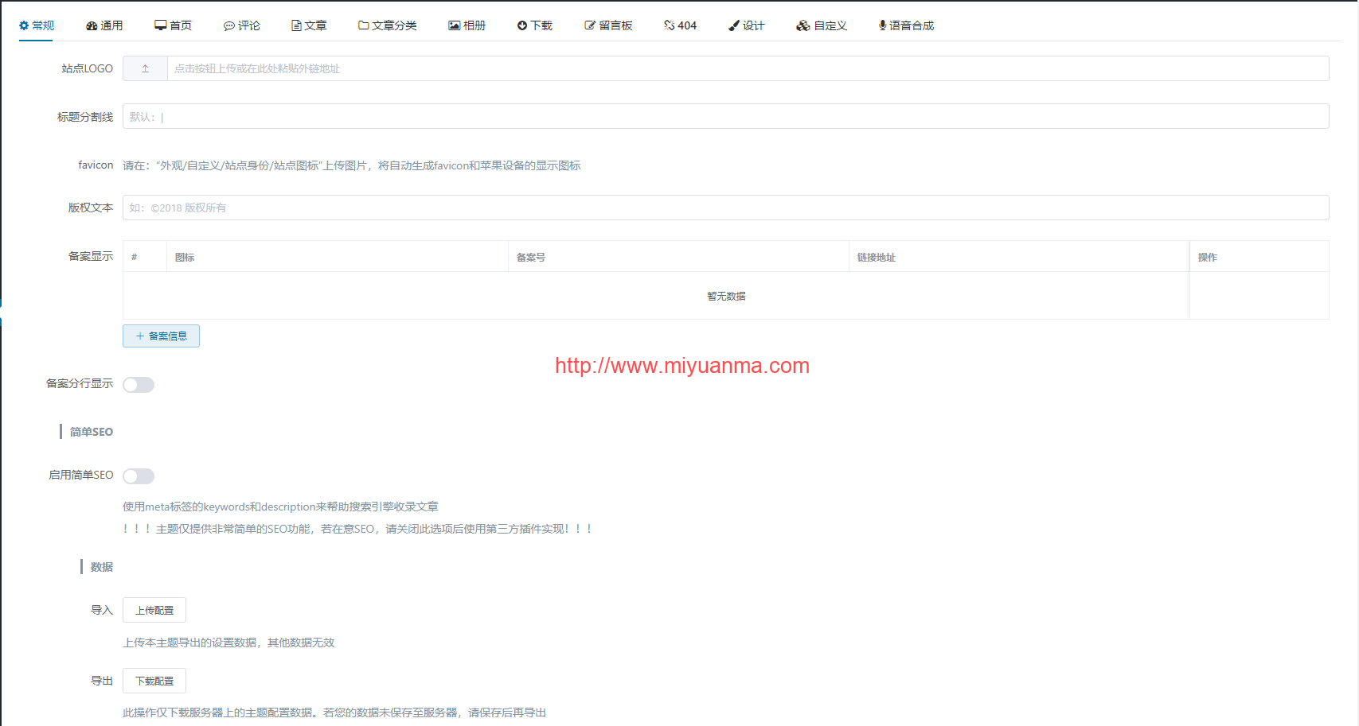Viewport: 1359px width, 726px height.
Task: Focus the 标题分割线 input field
Action: [726, 117]
